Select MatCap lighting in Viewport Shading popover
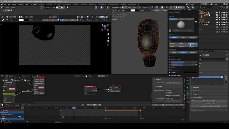 (x=181, y=19)
